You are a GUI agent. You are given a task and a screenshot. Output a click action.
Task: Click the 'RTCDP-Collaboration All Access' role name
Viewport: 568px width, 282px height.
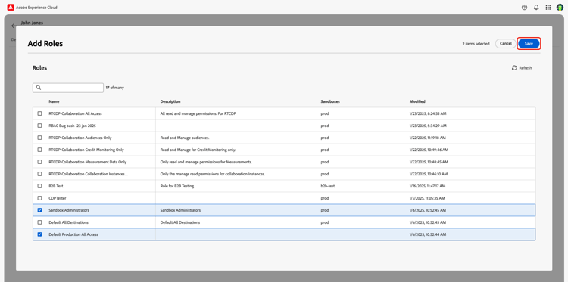pos(75,113)
